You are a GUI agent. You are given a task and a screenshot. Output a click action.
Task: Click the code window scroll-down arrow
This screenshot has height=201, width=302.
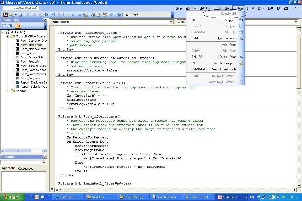pyautogui.click(x=299, y=186)
